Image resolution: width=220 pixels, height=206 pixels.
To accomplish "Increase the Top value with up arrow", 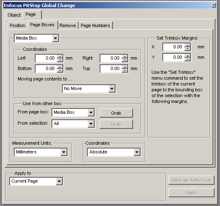I will [x=125, y=67].
